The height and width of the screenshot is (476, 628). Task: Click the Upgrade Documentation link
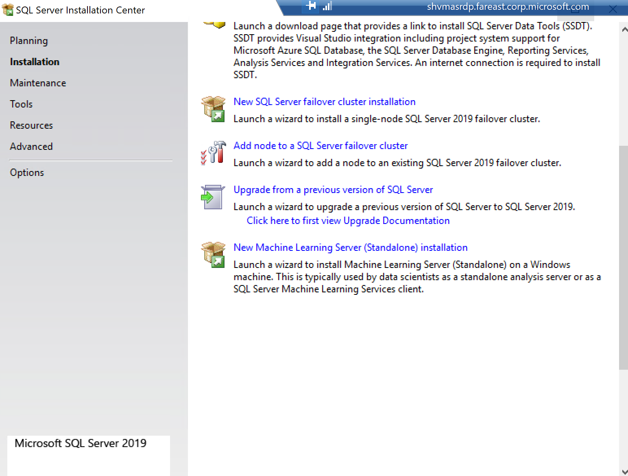click(348, 221)
